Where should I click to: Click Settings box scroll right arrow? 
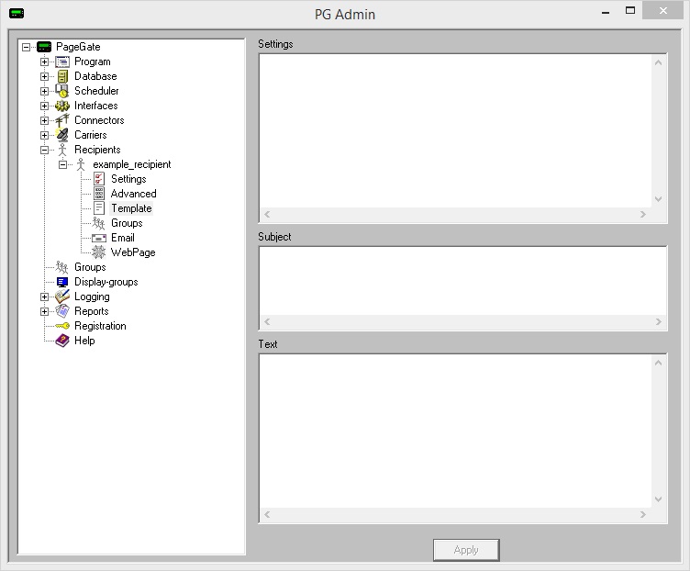[x=643, y=215]
